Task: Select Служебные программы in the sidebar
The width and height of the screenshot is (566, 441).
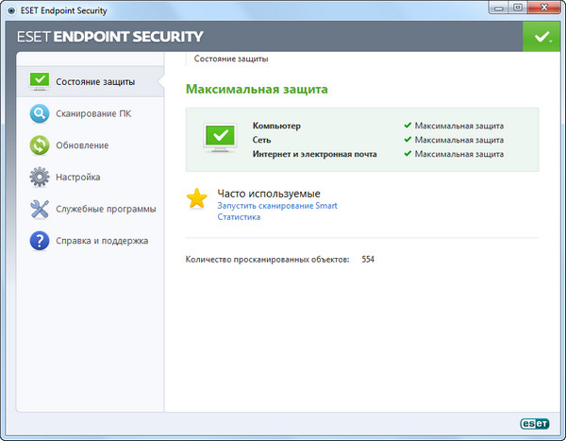Action: tap(106, 209)
